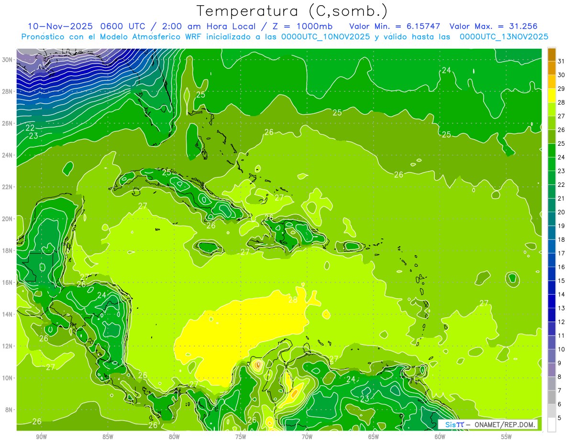Click the "22" contour label in the Gulf of Mexico
The image size is (574, 443).
click(30, 128)
